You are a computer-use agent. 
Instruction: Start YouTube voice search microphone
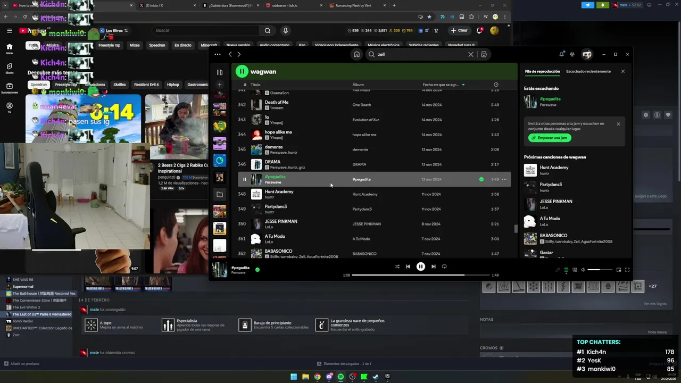pyautogui.click(x=286, y=30)
